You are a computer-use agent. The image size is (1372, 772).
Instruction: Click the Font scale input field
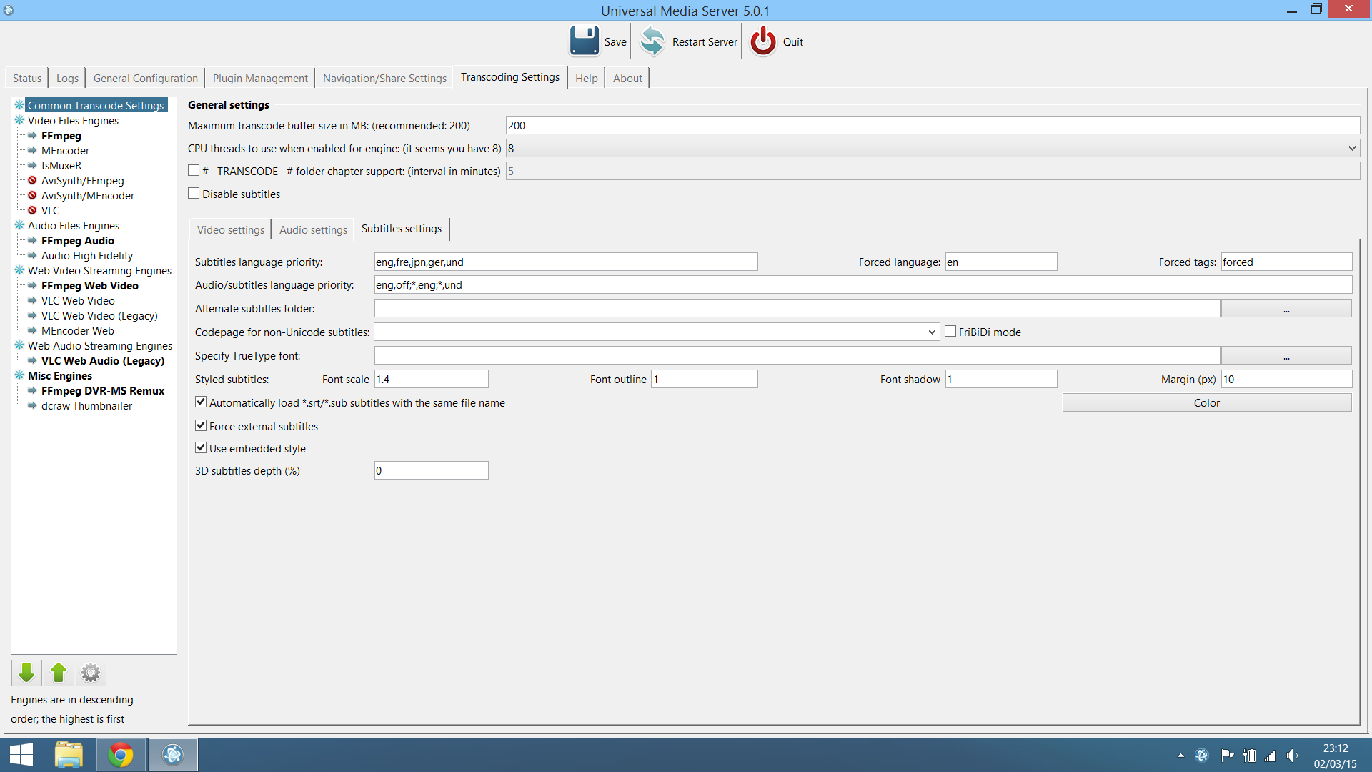[432, 379]
